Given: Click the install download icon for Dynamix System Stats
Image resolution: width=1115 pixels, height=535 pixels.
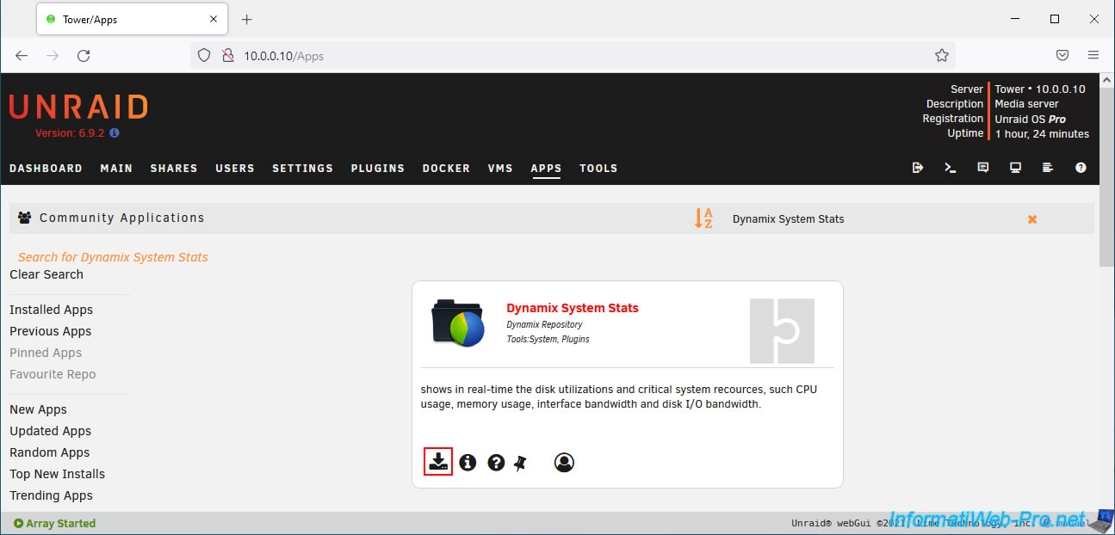Looking at the screenshot, I should tap(438, 462).
